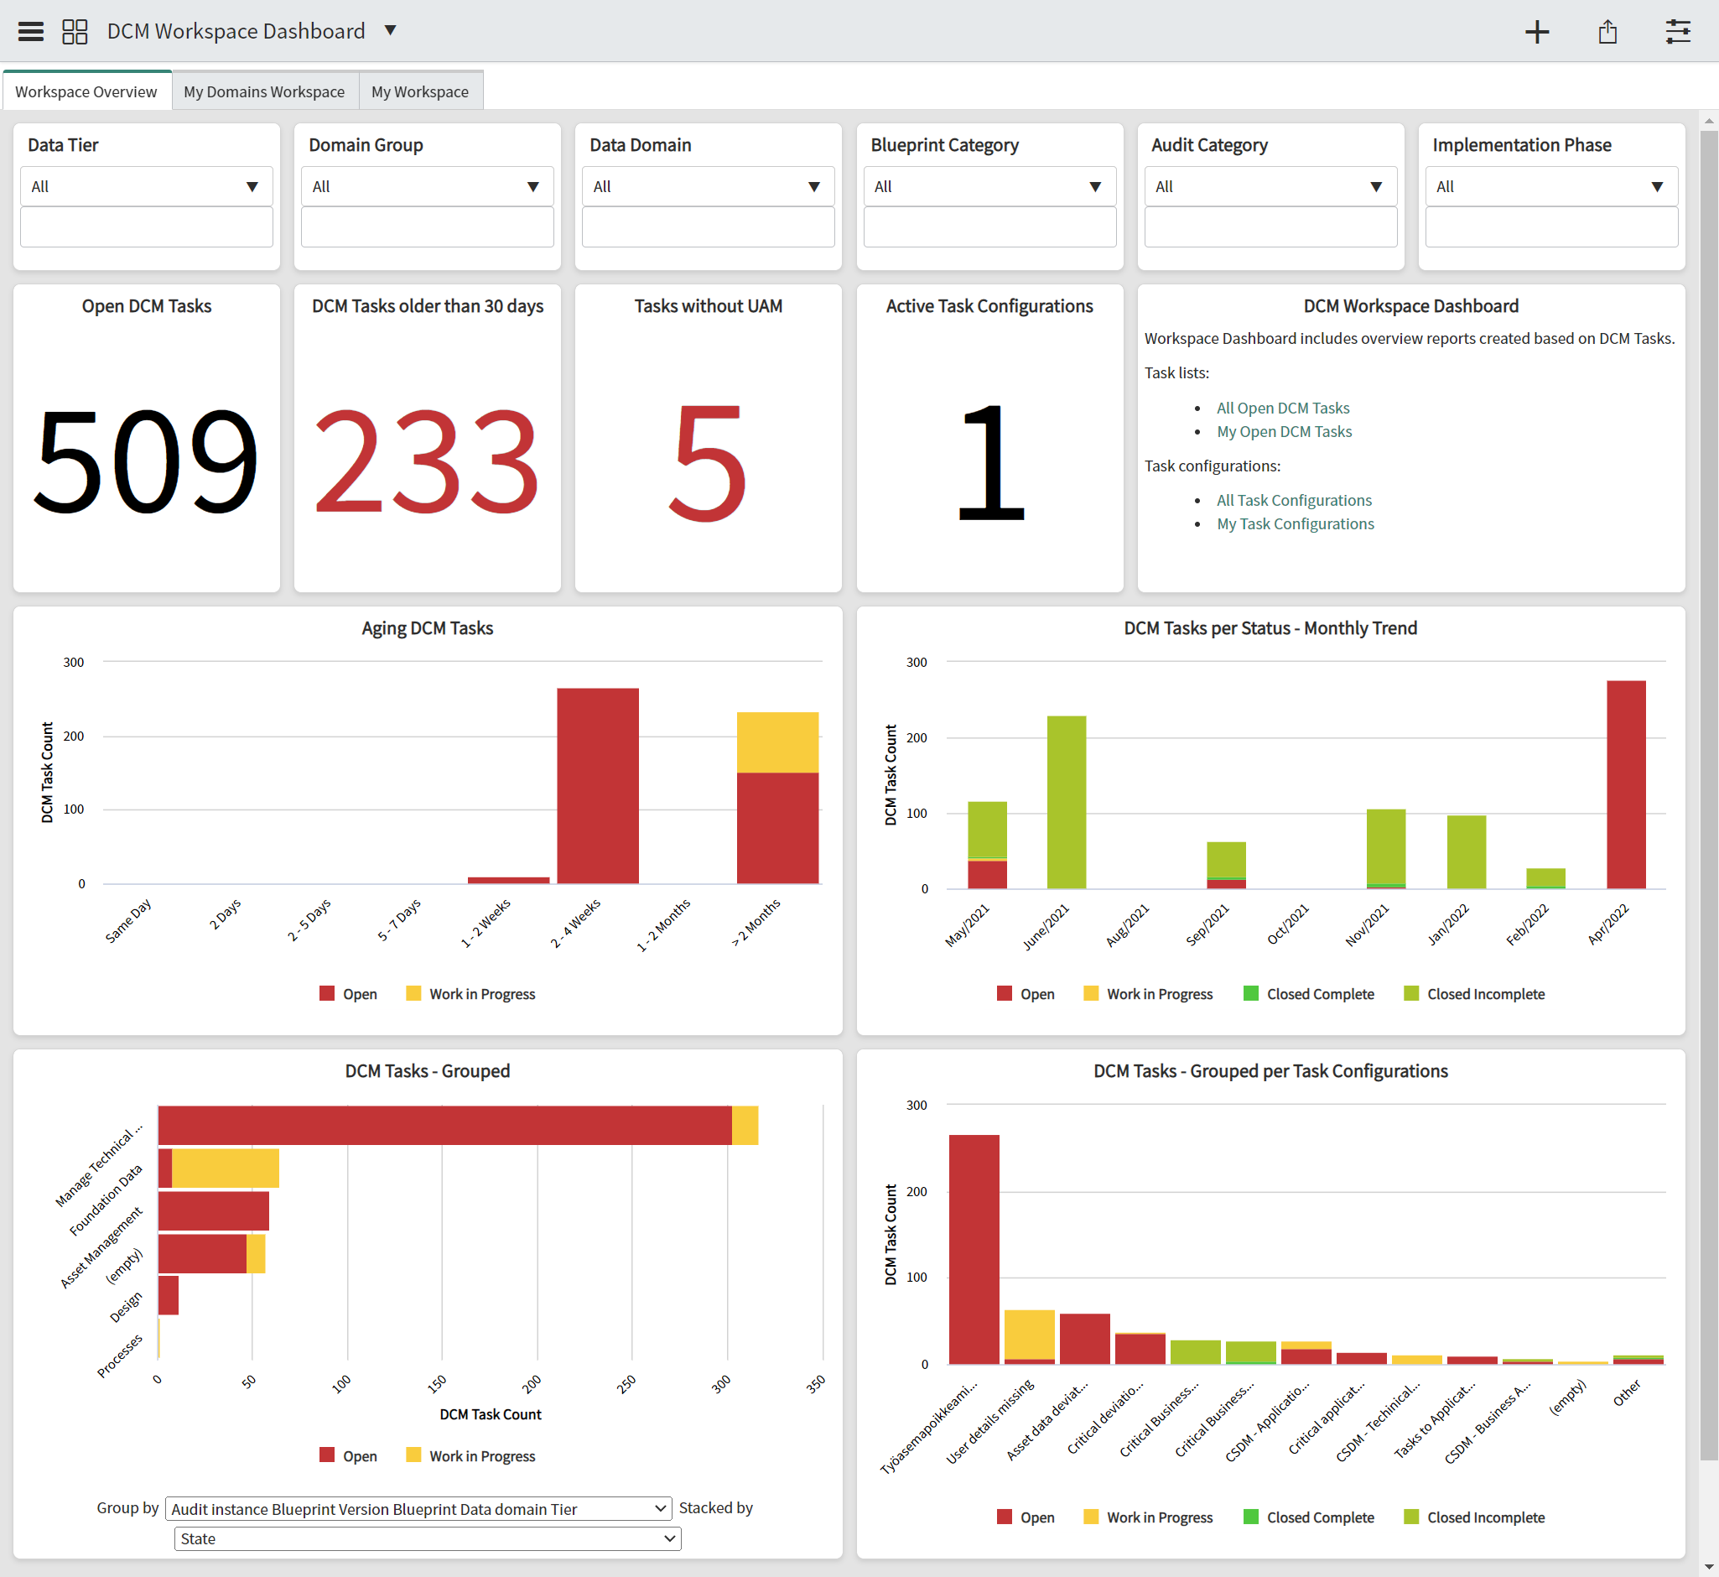Switch to My Workspace tab
This screenshot has width=1719, height=1577.
(420, 91)
